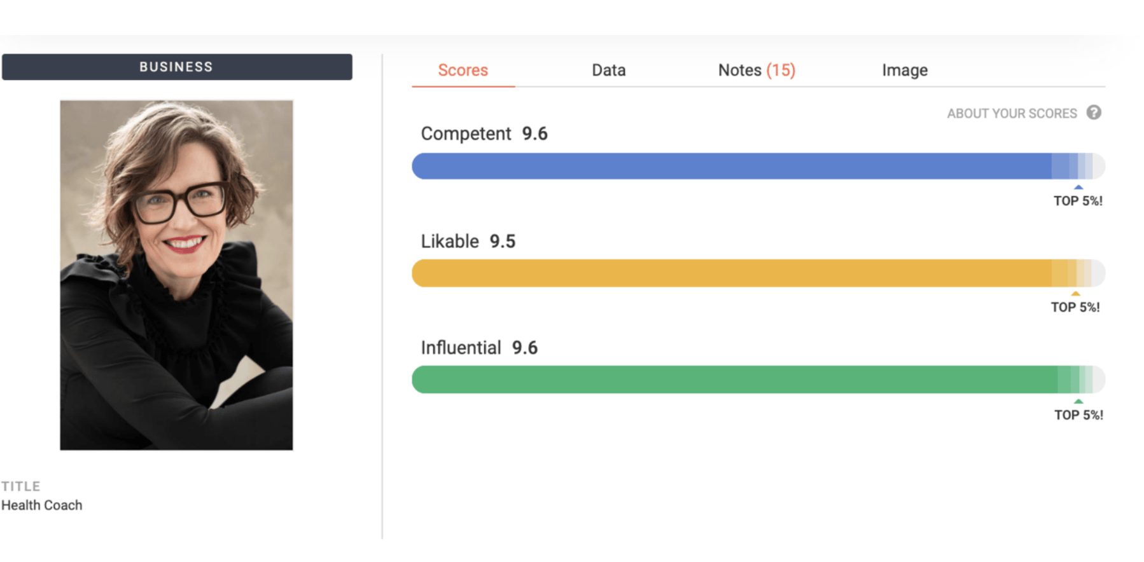
Task: Click the question mark help icon
Action: (x=1093, y=113)
